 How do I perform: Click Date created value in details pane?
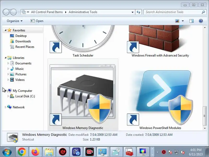pyautogui.click(x=159, y=134)
